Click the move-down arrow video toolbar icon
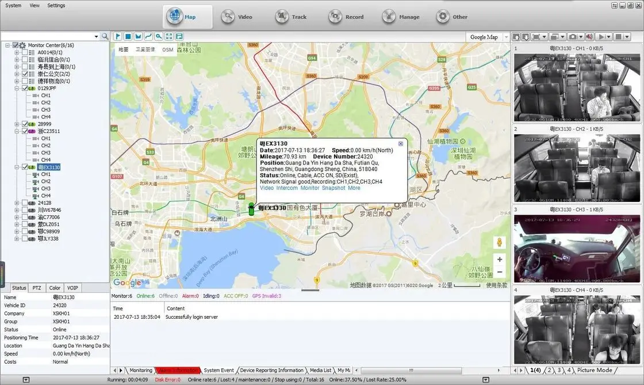Image resolution: width=644 pixels, height=385 pixels. pyautogui.click(x=526, y=37)
